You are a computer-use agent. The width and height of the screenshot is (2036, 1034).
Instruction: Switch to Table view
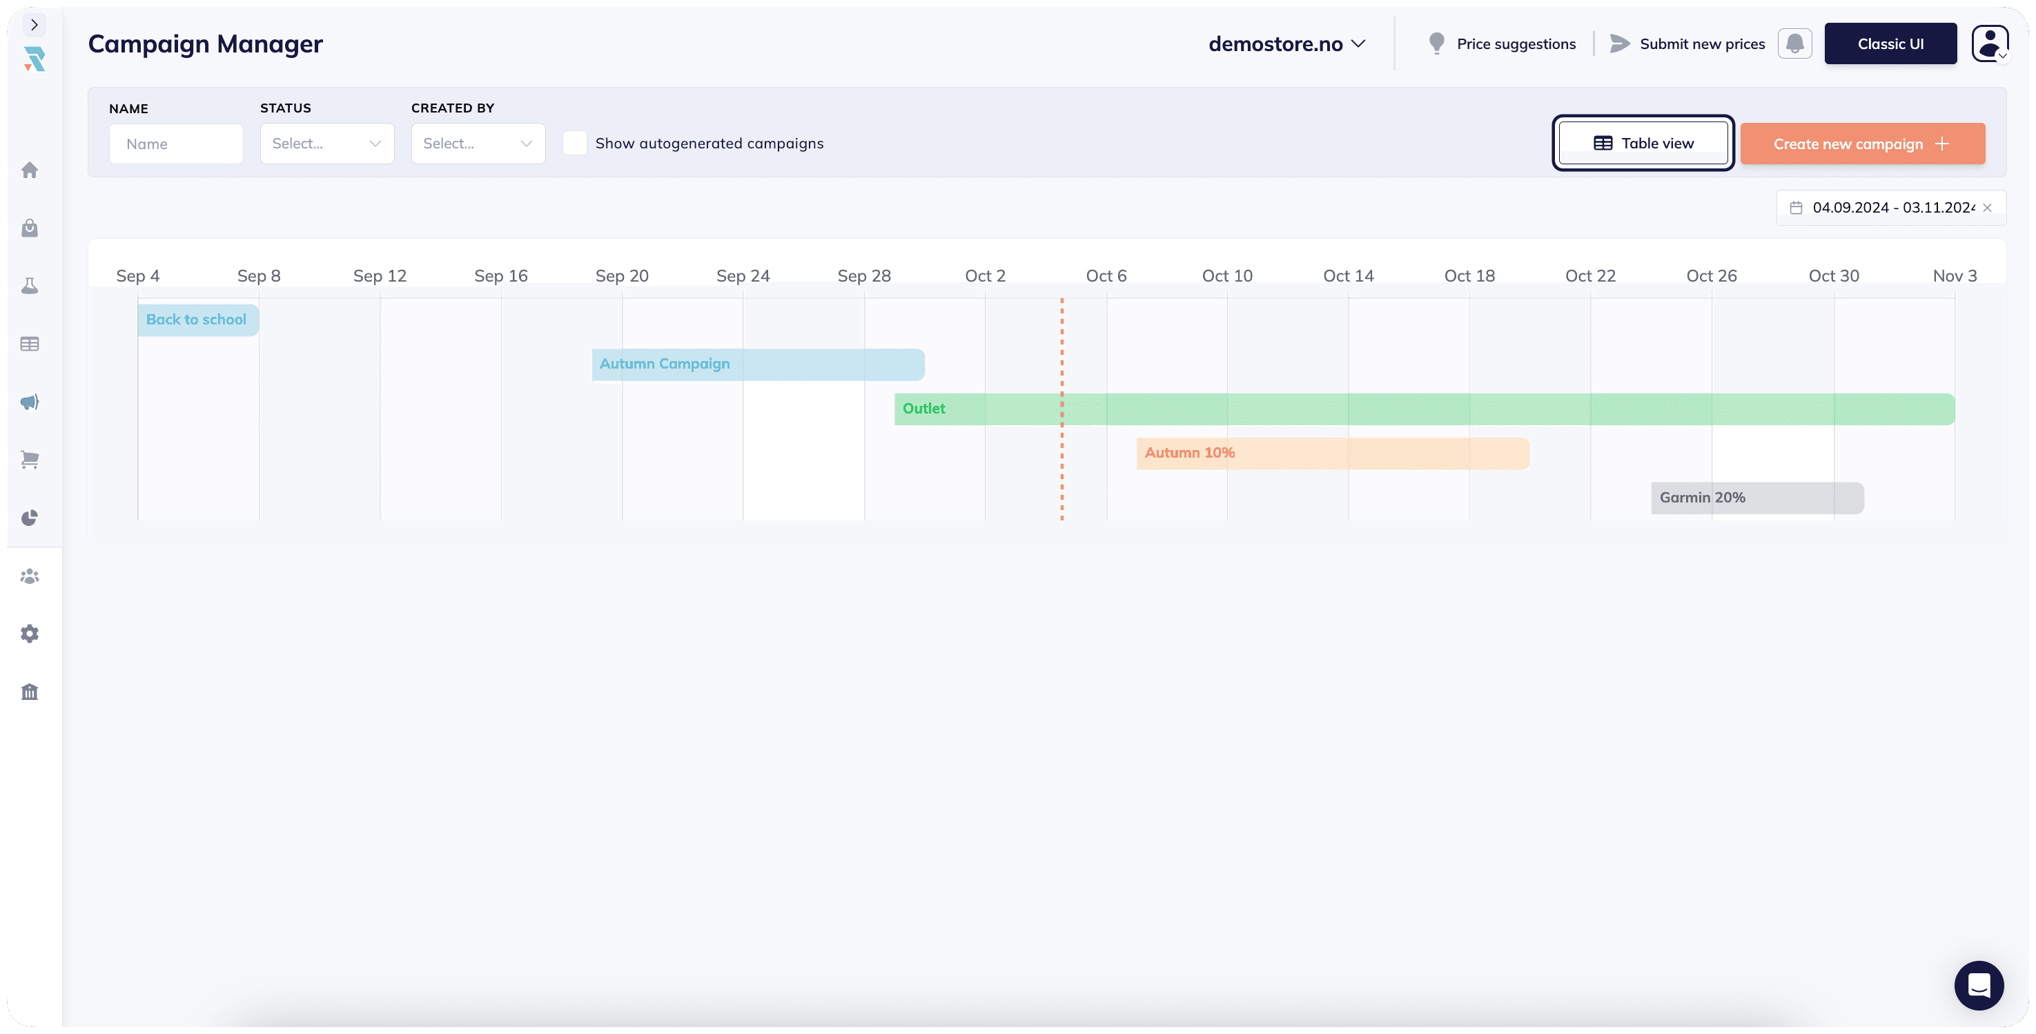click(x=1643, y=143)
